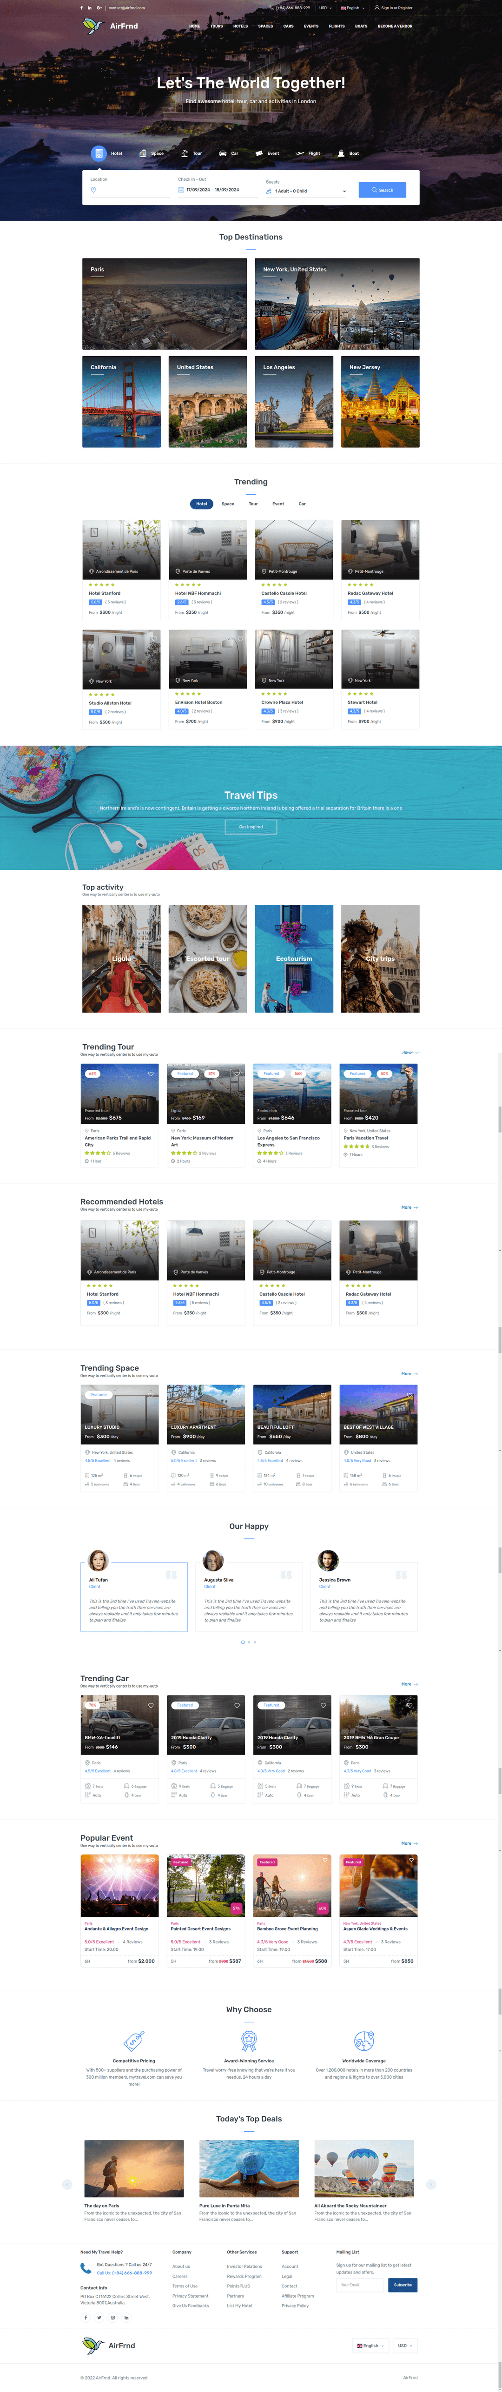Favorite American Parks Trail tour with heart
The width and height of the screenshot is (502, 2392).
[150, 1073]
